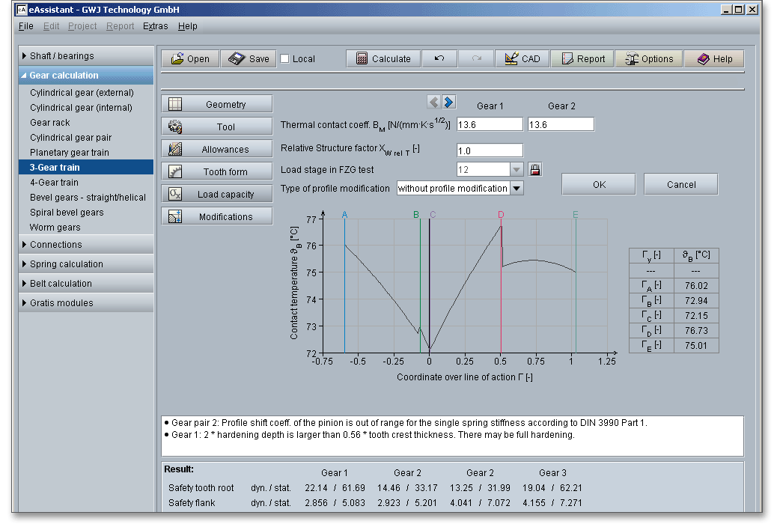
Task: Generate output via the Report button
Action: [582, 59]
